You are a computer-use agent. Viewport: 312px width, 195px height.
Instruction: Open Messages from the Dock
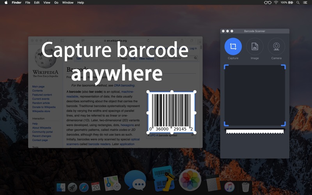135,180
